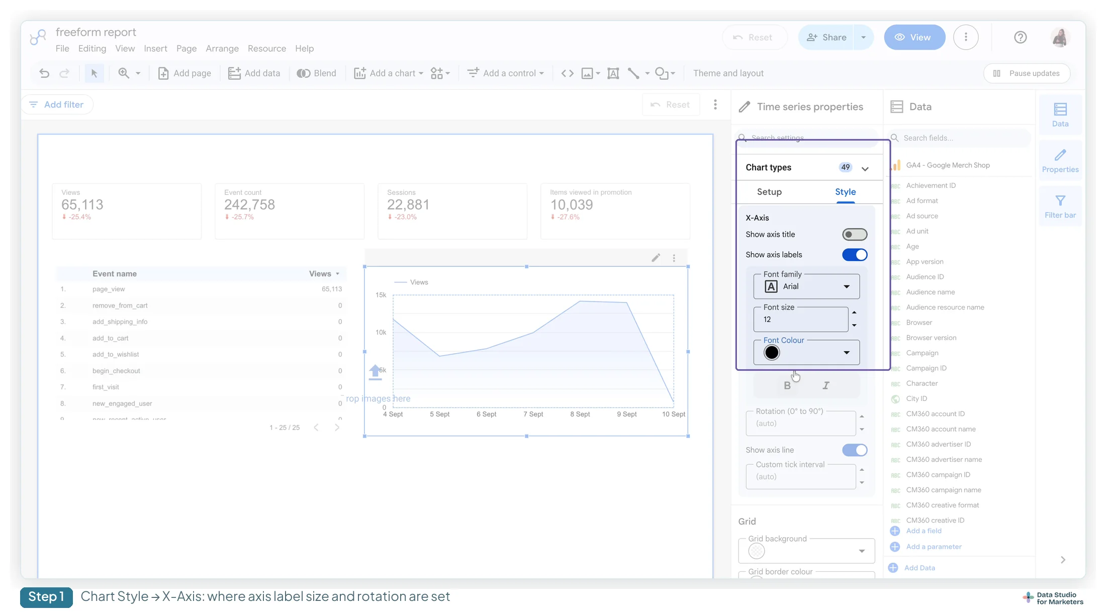Open the Add a chart dropdown

click(389, 73)
